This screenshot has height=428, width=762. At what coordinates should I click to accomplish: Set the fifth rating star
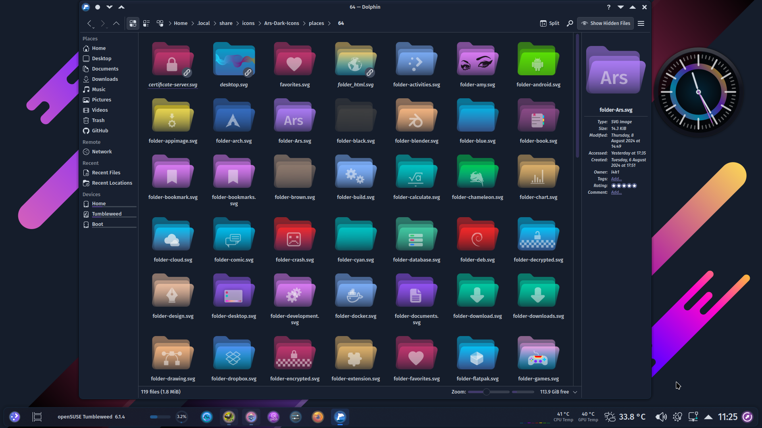(x=634, y=185)
